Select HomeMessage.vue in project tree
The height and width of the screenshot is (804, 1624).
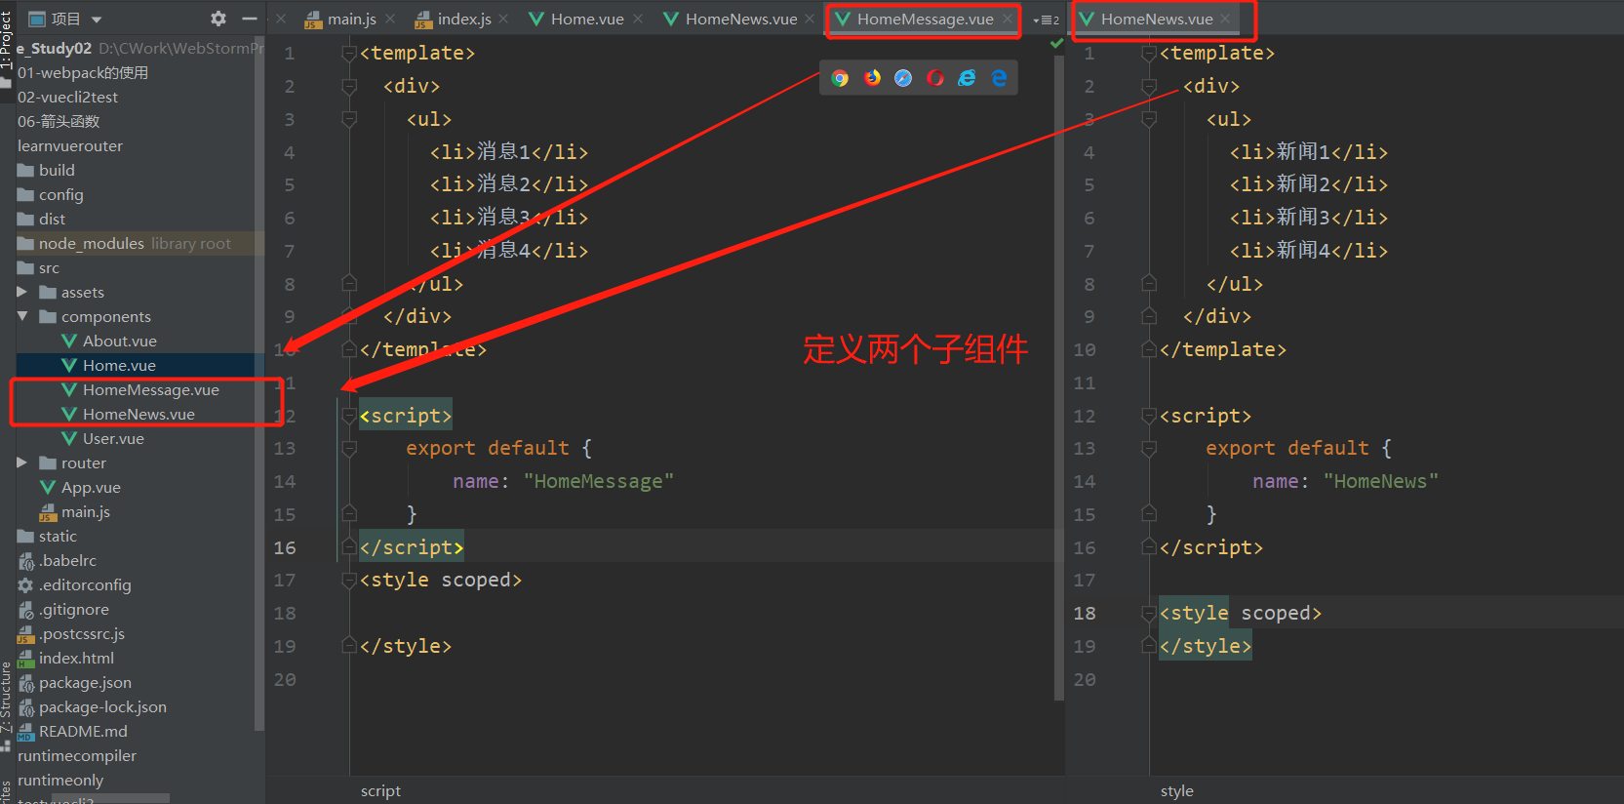(150, 389)
